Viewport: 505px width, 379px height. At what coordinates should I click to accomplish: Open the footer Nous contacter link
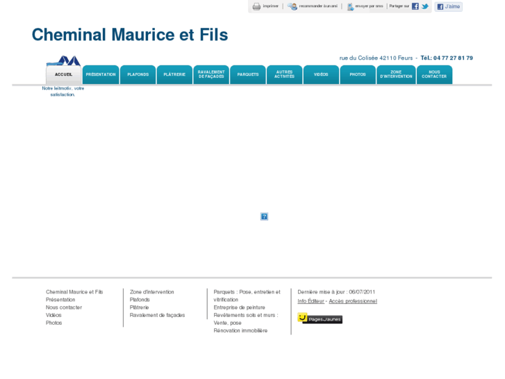pyautogui.click(x=64, y=307)
